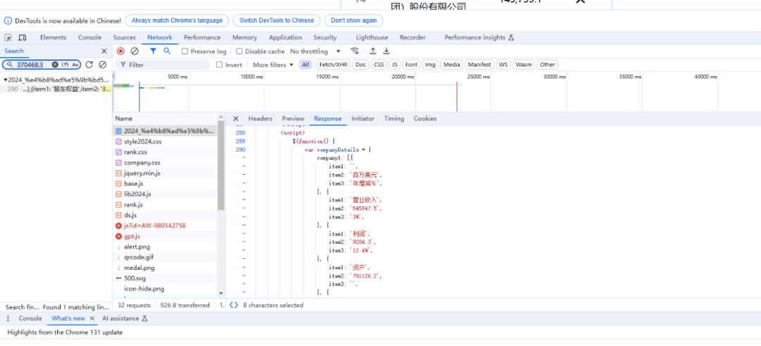Click the pretty print braces icon
Image resolution: width=761 pixels, height=346 pixels.
pyautogui.click(x=234, y=305)
